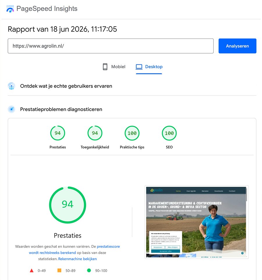
Task: Click the real-users data icon
Action: 11,86
